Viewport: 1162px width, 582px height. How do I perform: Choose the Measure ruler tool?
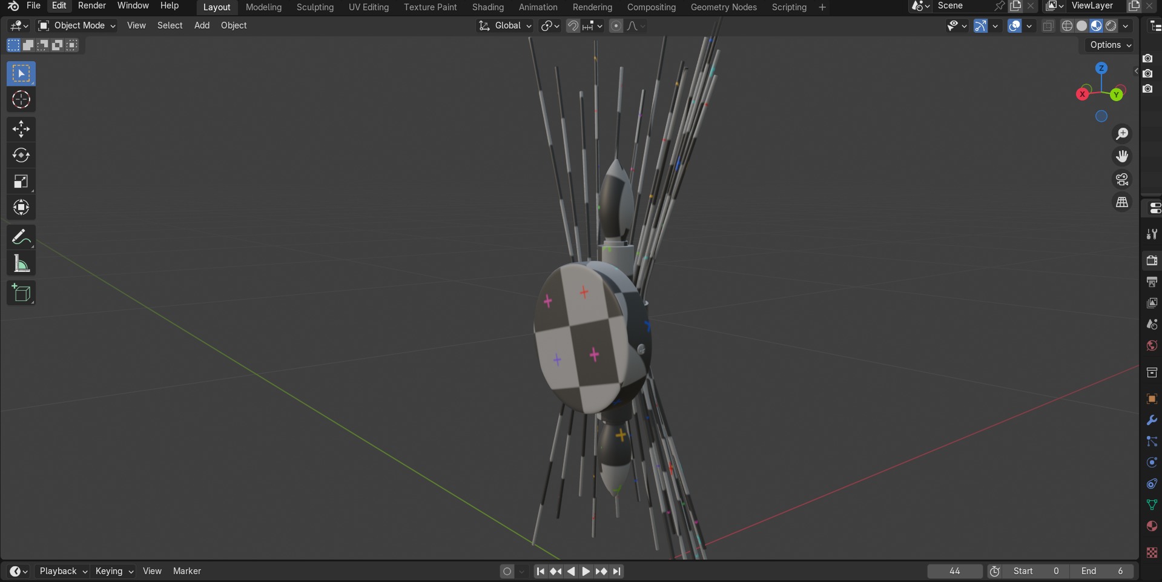coord(21,263)
